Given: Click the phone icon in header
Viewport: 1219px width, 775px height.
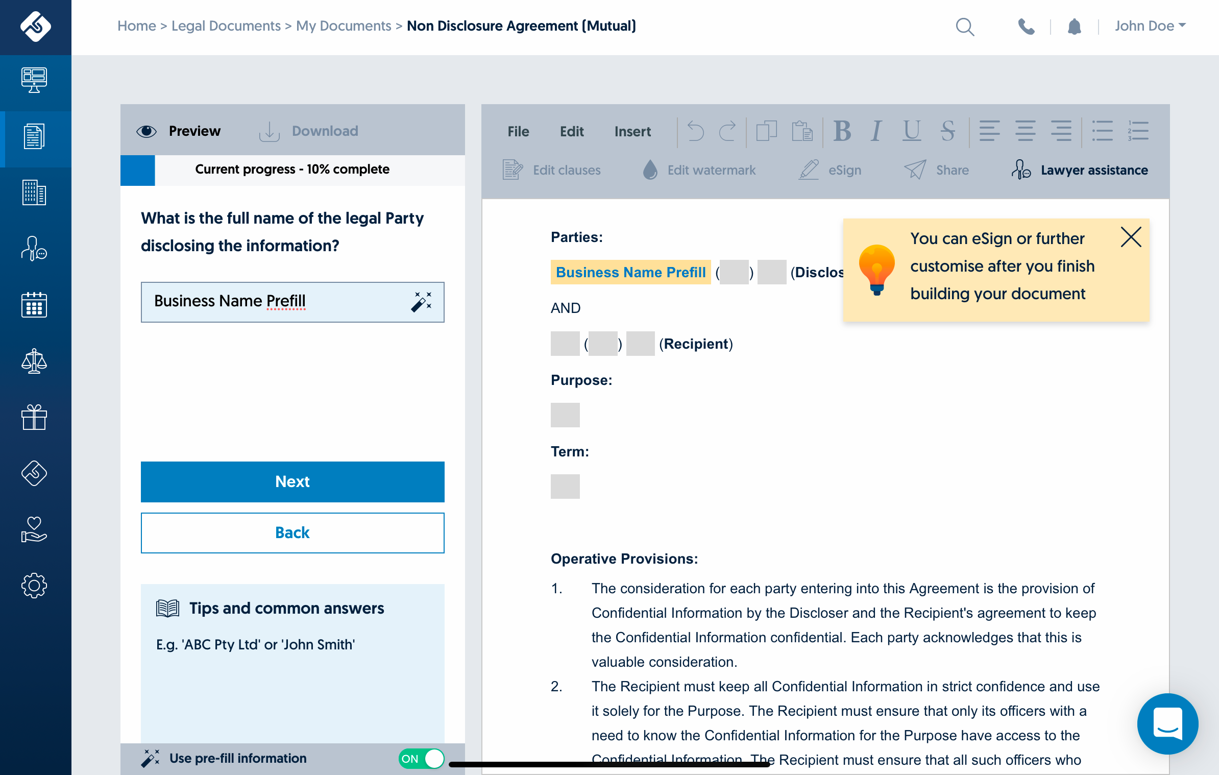Looking at the screenshot, I should coord(1026,27).
